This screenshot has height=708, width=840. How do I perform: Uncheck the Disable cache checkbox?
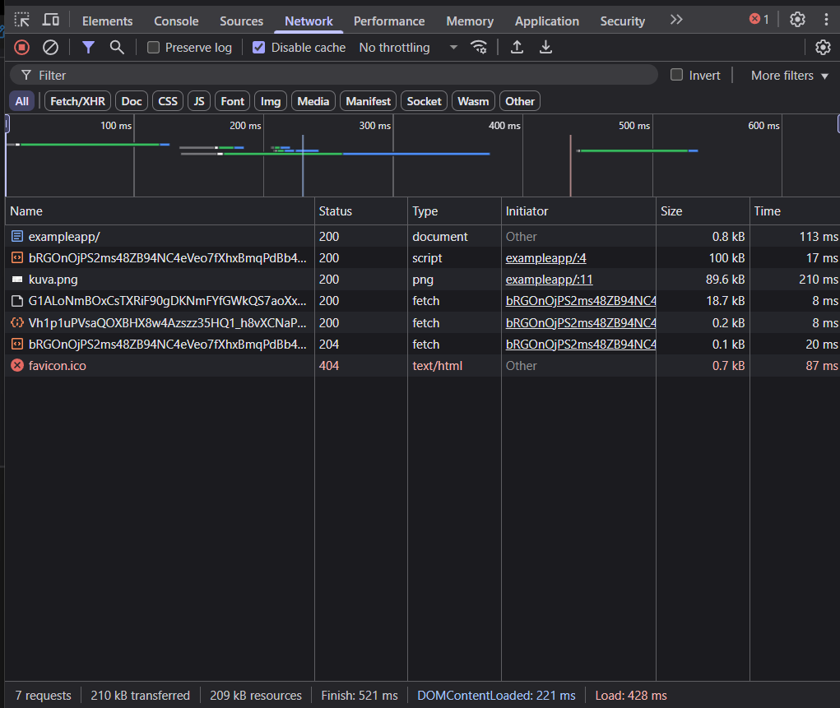point(259,48)
